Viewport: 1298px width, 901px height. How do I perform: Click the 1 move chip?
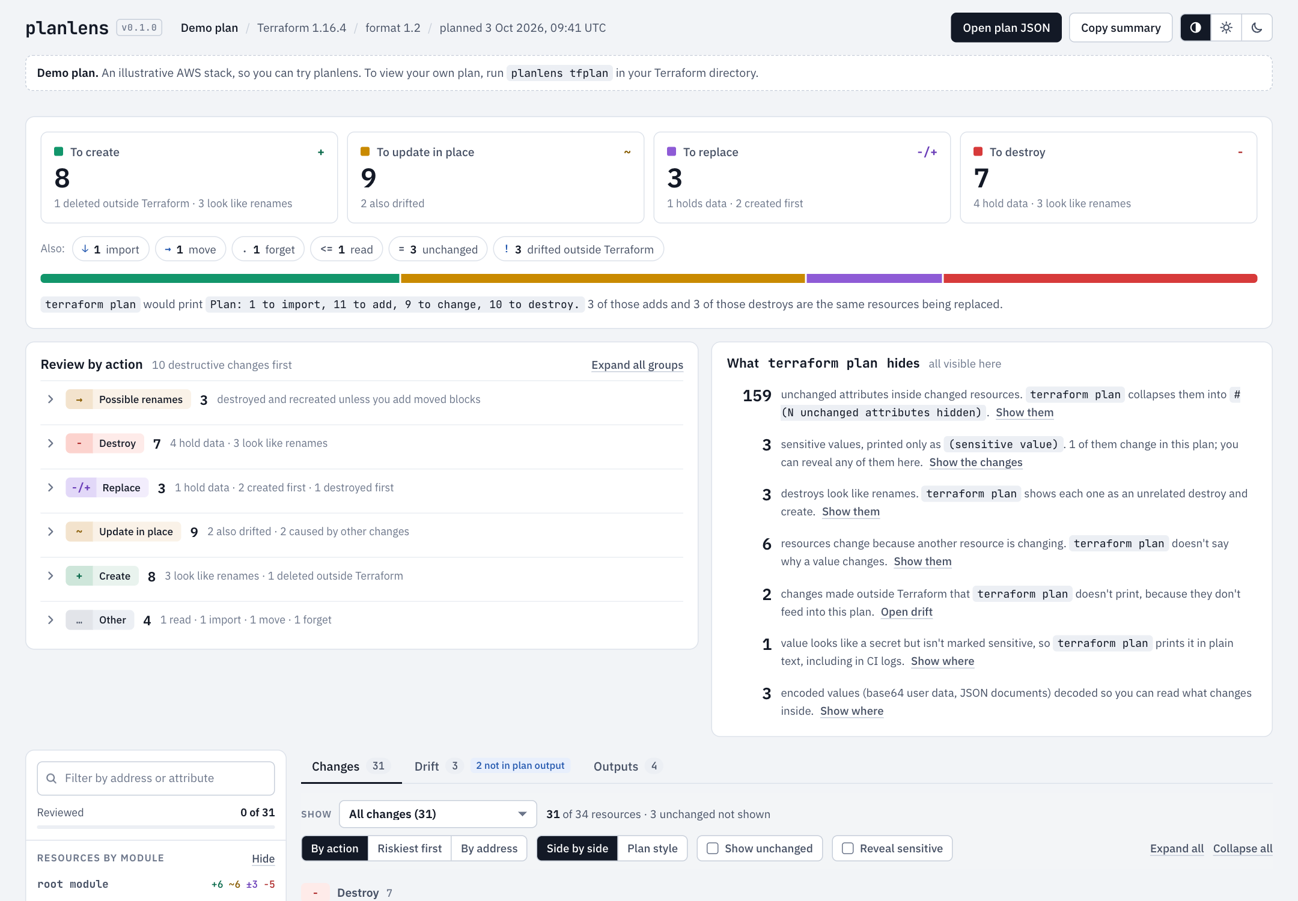click(x=190, y=249)
